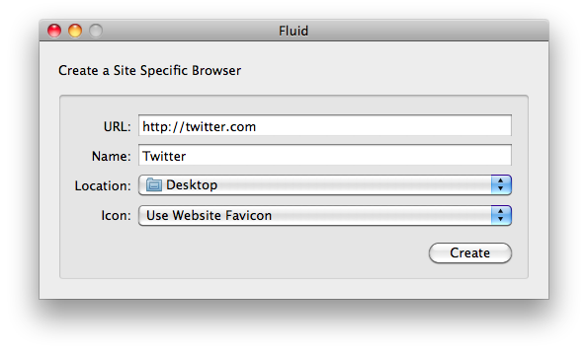Open the Location popup via blue arrows
The height and width of the screenshot is (358, 588).
pos(501,184)
